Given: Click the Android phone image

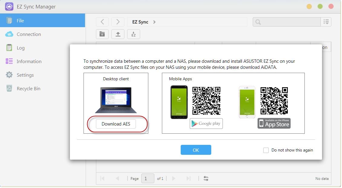Looking at the screenshot, I should pyautogui.click(x=179, y=102).
